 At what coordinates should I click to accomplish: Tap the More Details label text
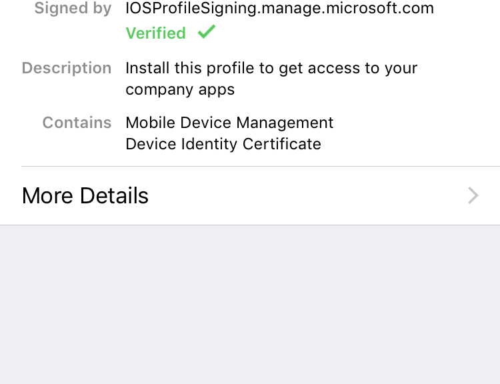(85, 195)
